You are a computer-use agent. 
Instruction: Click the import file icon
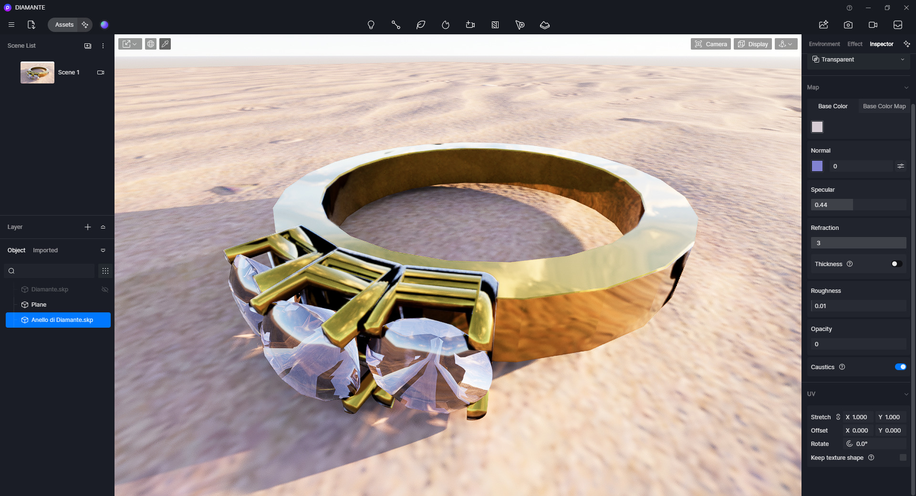click(31, 25)
